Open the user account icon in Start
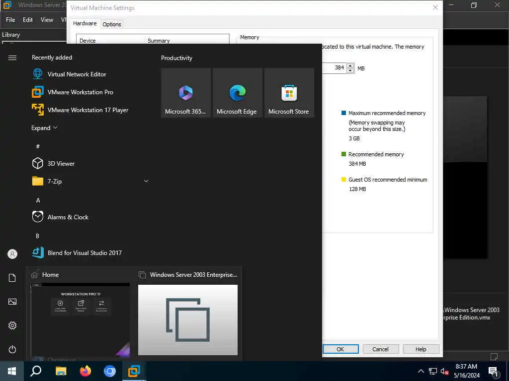 (x=12, y=254)
